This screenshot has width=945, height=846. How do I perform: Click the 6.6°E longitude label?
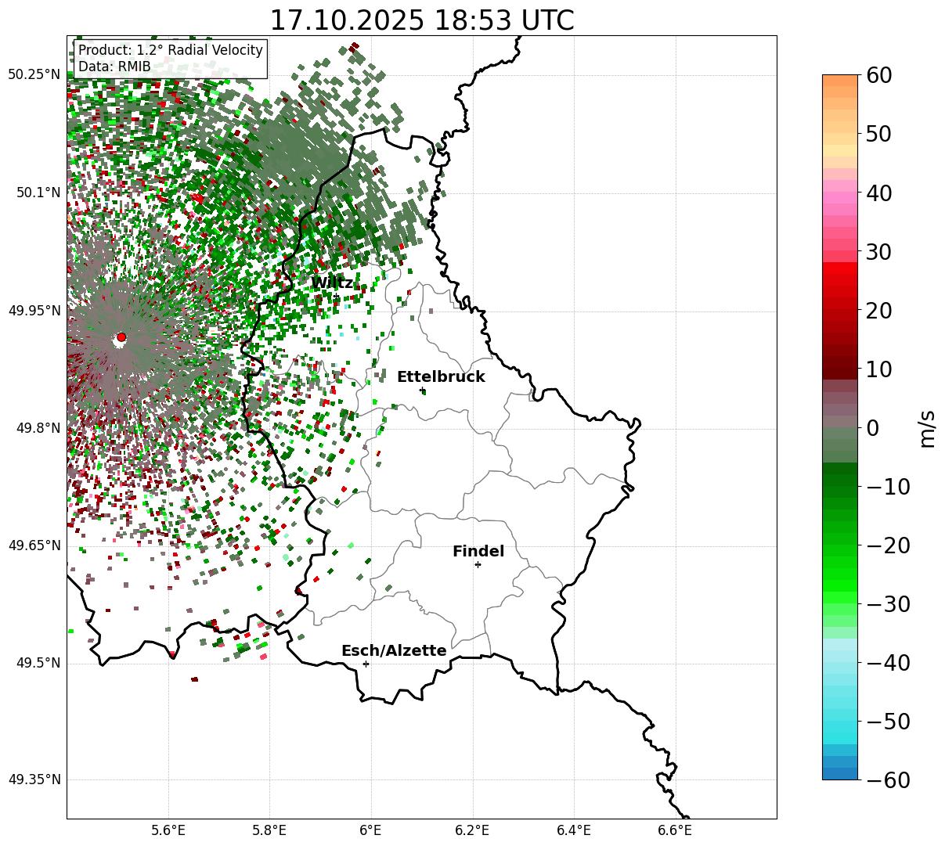(674, 830)
